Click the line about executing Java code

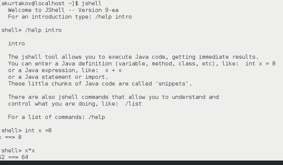(x=133, y=57)
